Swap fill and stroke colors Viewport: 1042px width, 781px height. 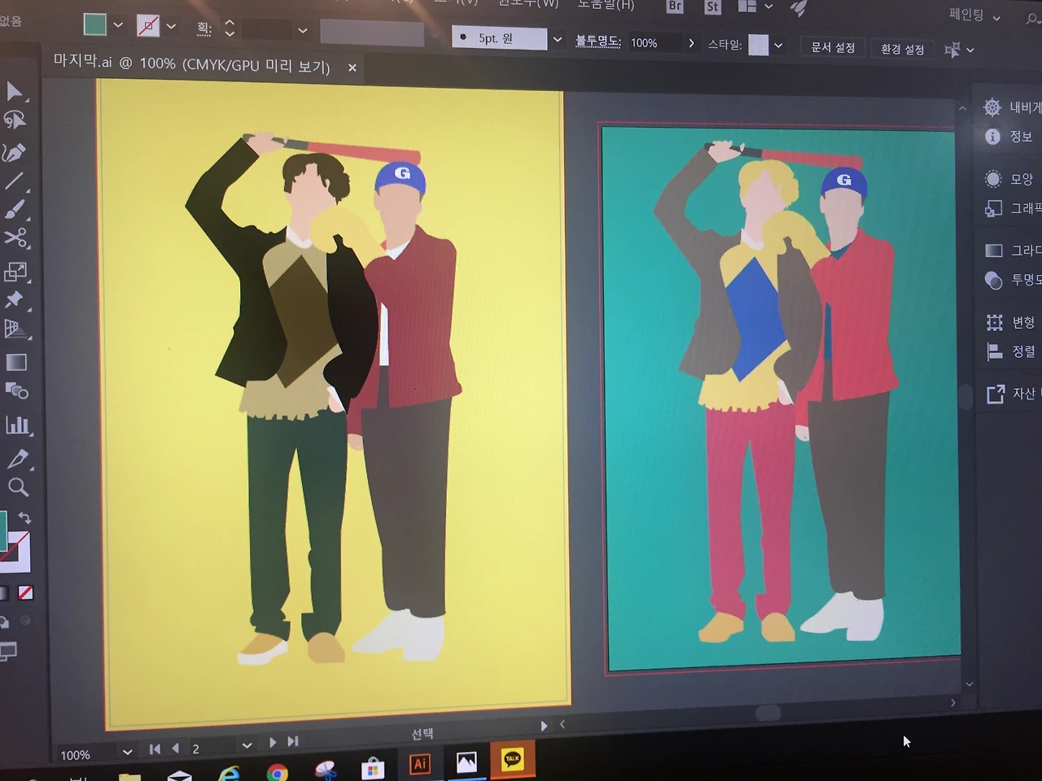pos(24,518)
